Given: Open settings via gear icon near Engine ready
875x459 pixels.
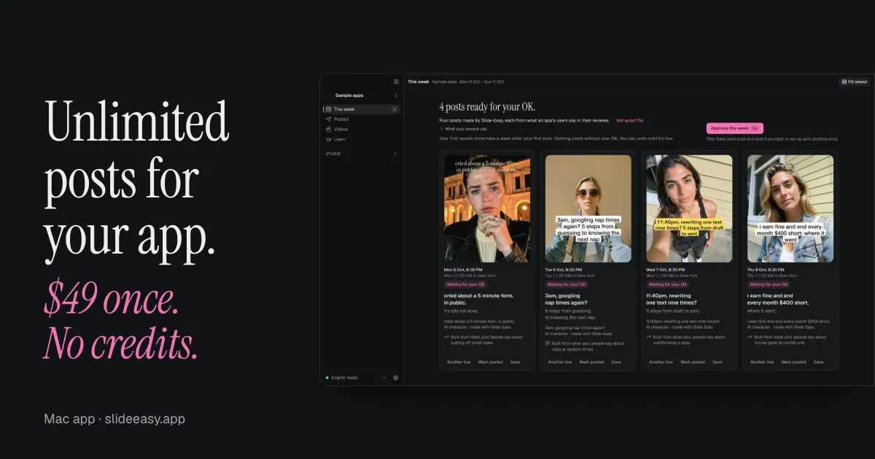Looking at the screenshot, I should [395, 377].
